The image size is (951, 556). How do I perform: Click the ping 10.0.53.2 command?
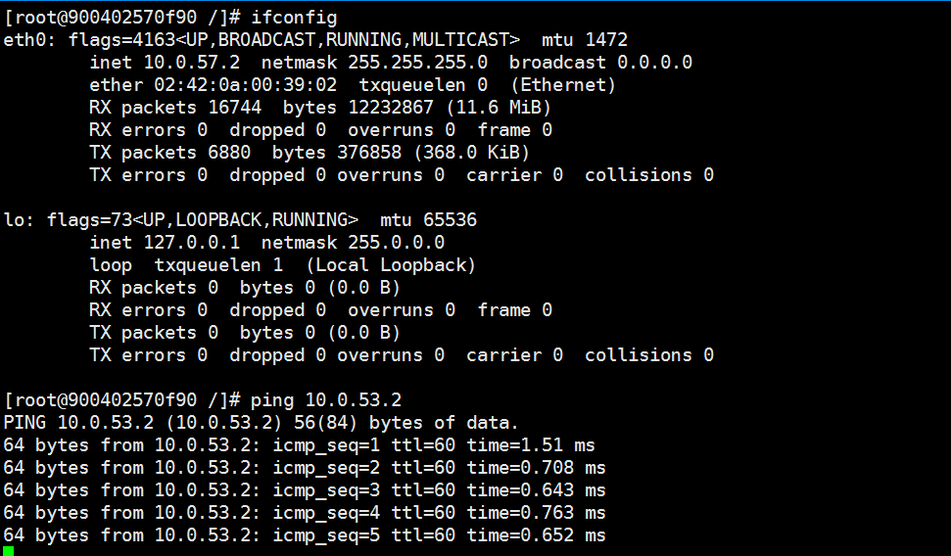(x=326, y=400)
